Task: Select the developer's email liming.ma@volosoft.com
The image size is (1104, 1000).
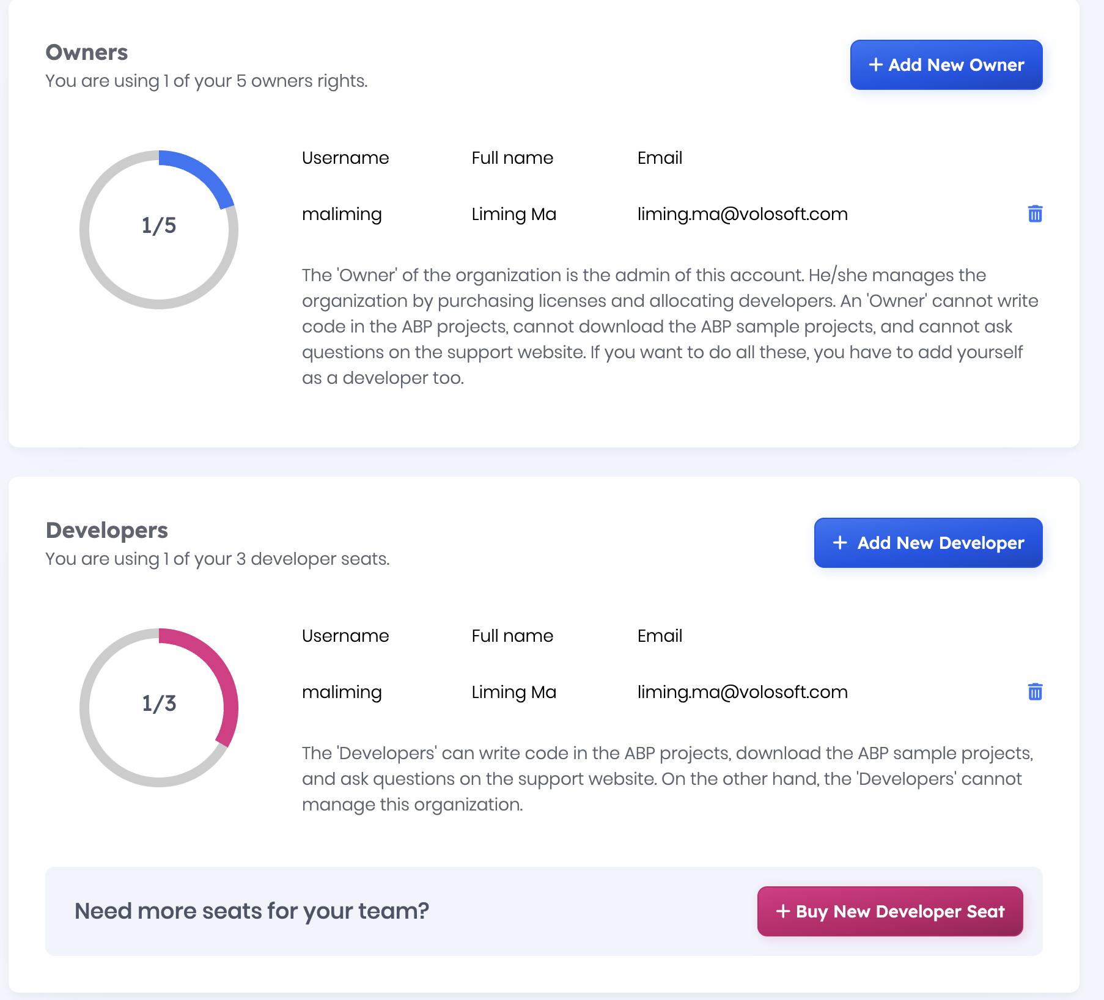Action: (x=742, y=692)
